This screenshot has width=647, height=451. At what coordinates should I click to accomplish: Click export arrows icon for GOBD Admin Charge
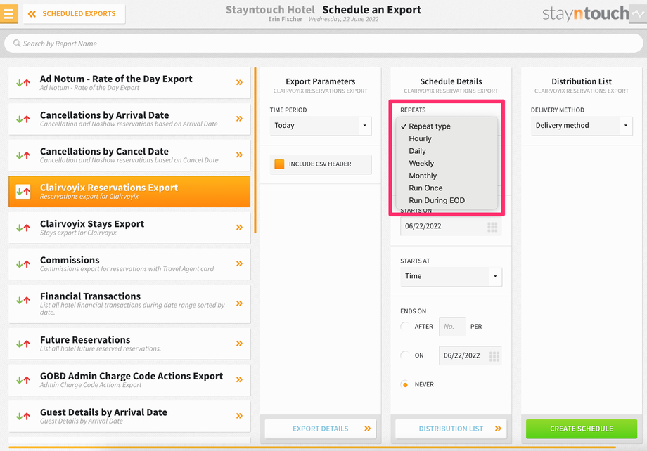[x=23, y=379]
